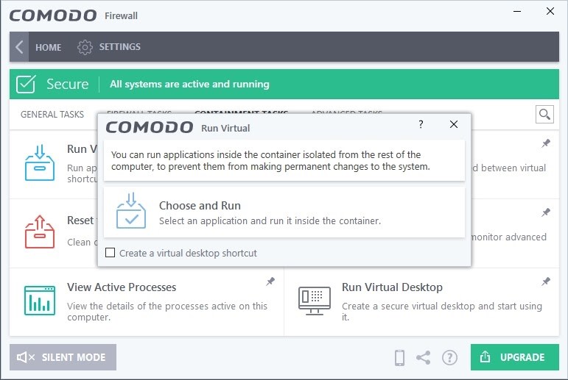This screenshot has width=568, height=380.
Task: Click 'All systems are active and running' text
Action: click(189, 85)
